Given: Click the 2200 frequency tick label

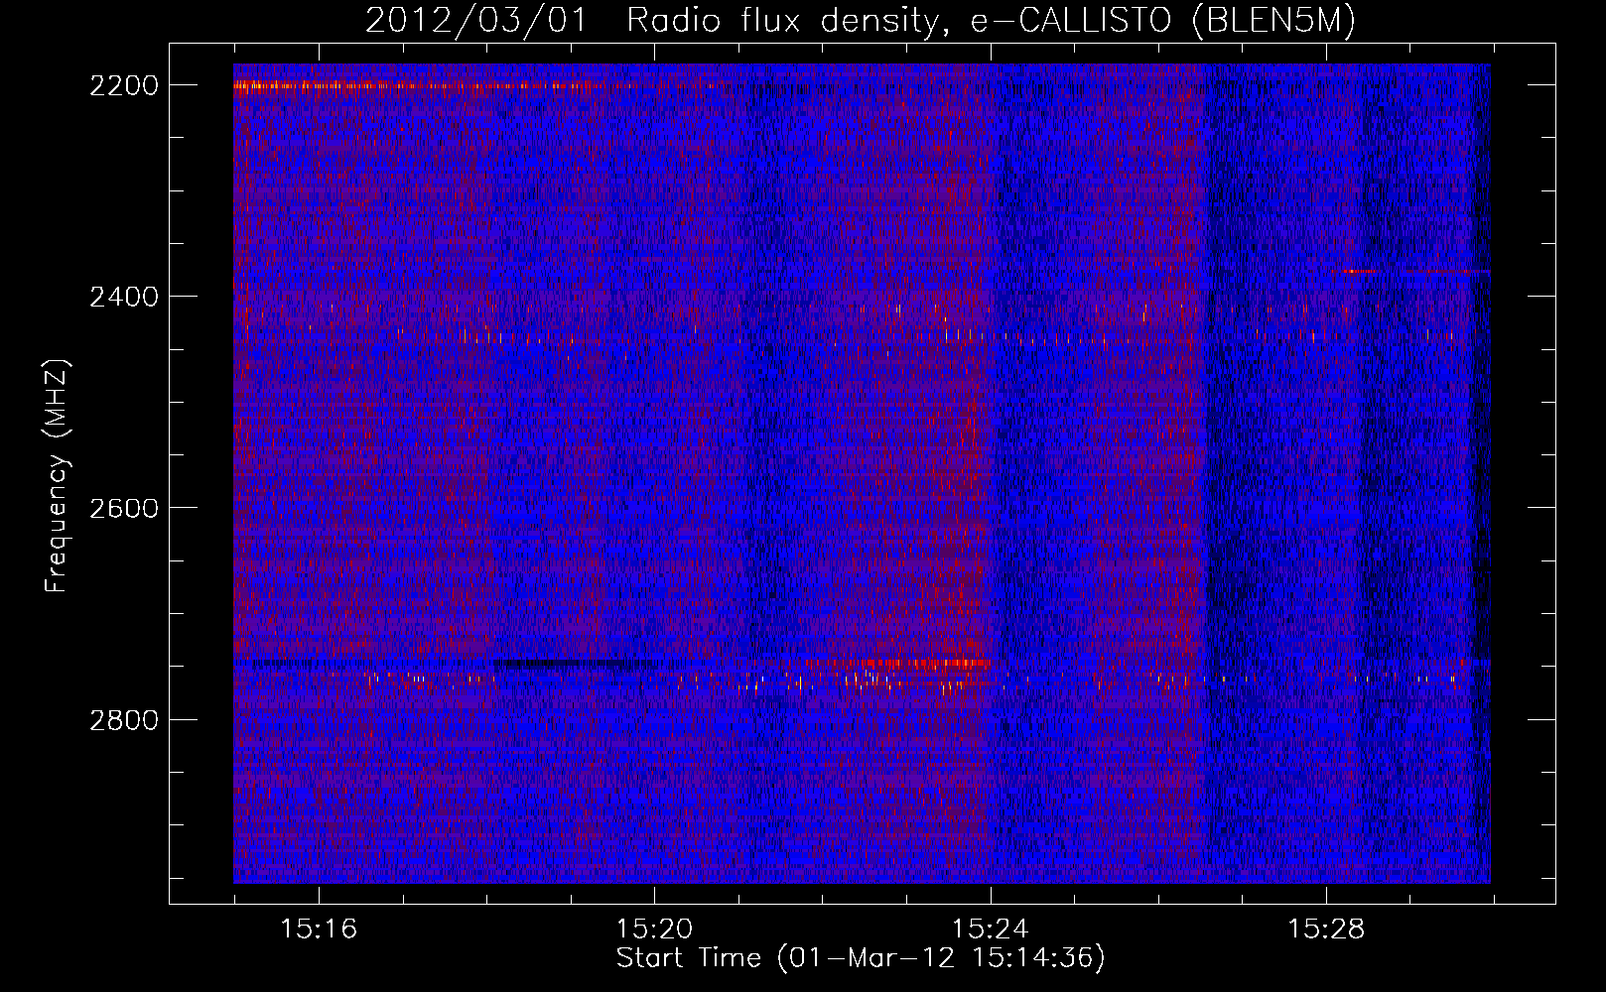Looking at the screenshot, I should point(124,85).
